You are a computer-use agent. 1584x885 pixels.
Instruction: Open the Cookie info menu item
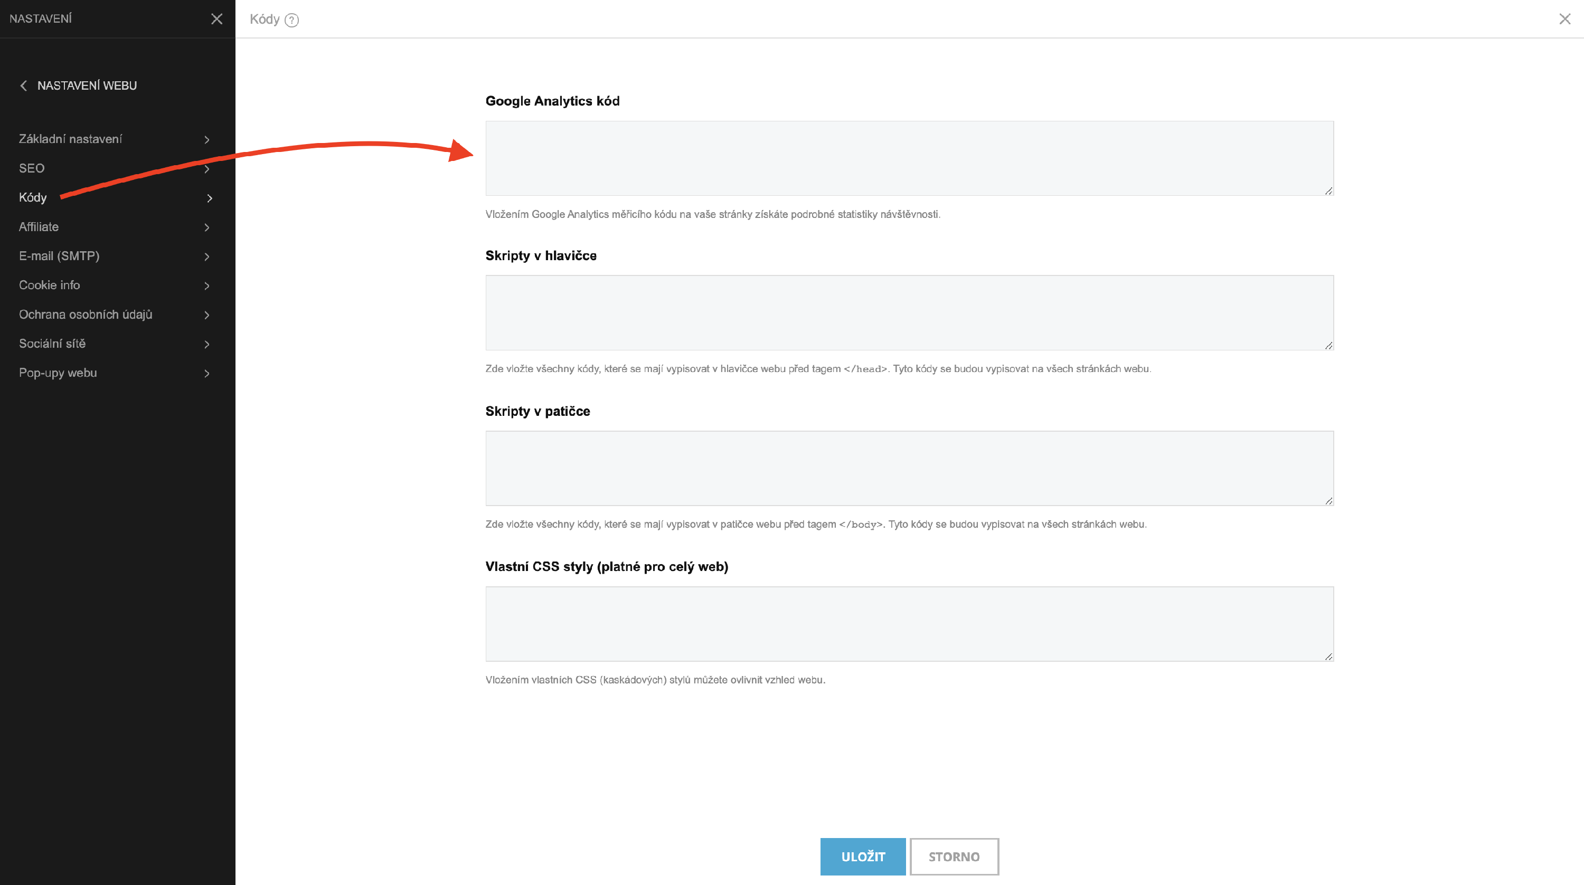[49, 285]
